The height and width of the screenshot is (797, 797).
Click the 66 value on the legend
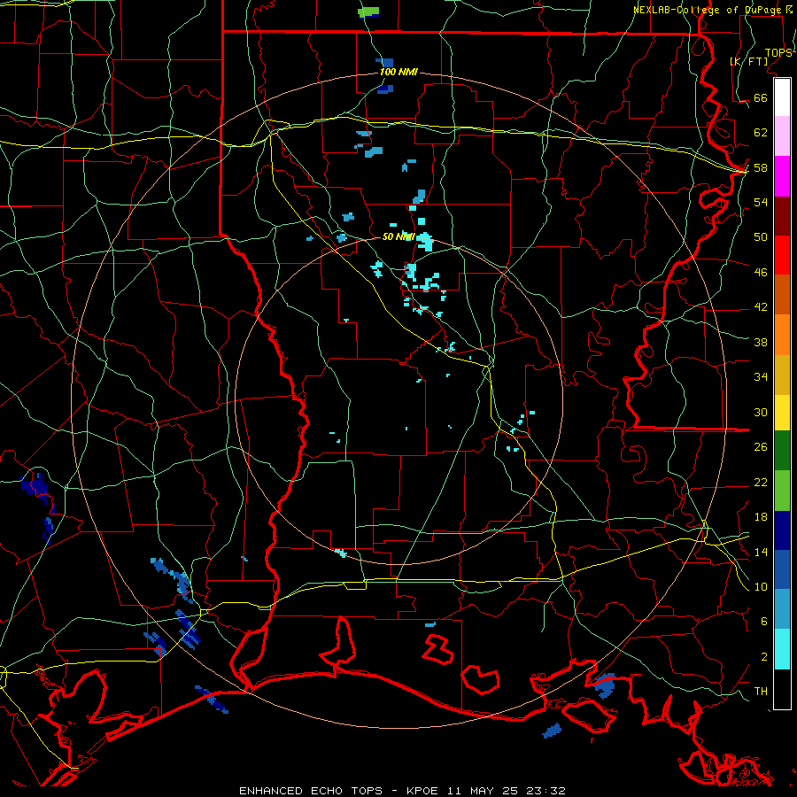coord(761,97)
